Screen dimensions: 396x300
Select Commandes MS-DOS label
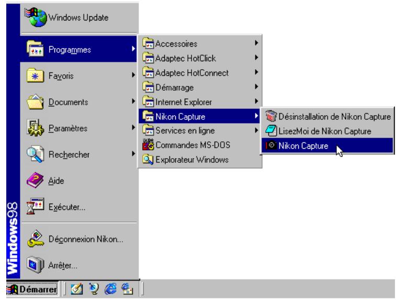pos(193,145)
